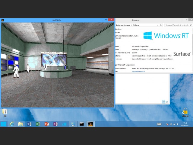Close the Half-Life window
193x145 pixels.
111,20
